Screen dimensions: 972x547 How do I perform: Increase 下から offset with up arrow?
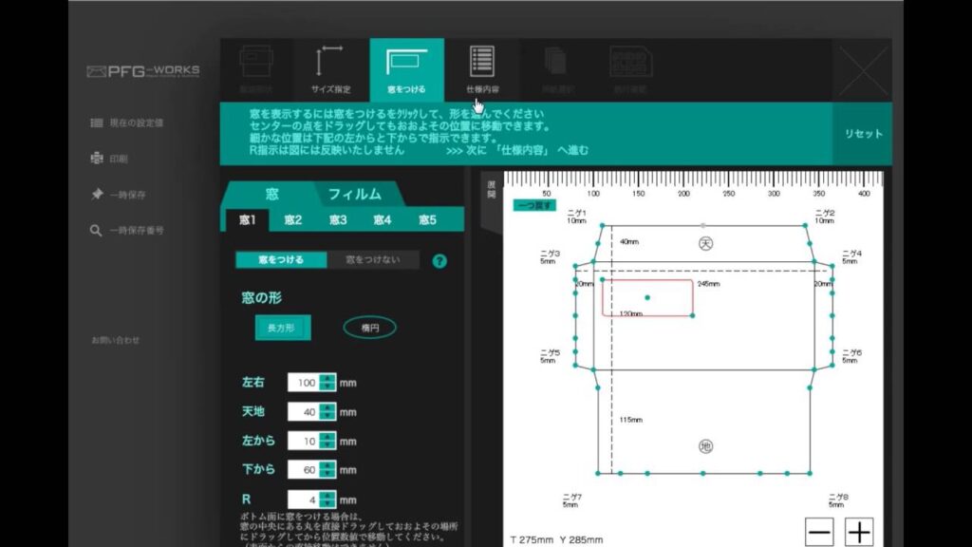pos(327,464)
